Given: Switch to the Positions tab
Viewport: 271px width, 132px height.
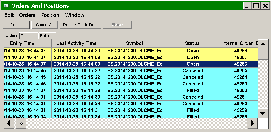Looking at the screenshot, I should tap(29, 36).
